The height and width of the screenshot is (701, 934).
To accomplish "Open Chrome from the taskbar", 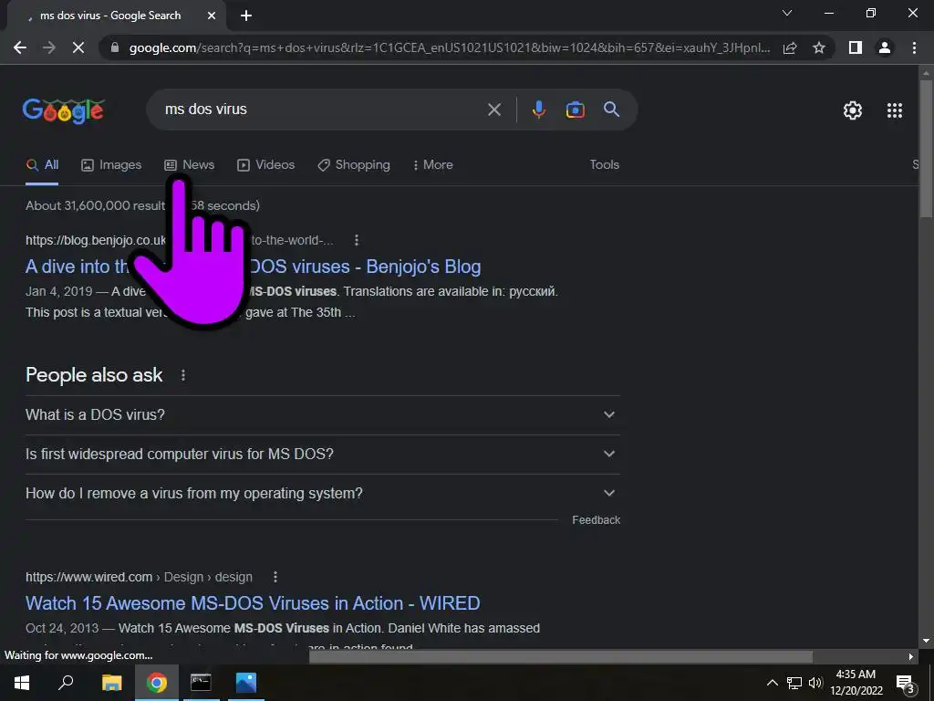I will (x=157, y=683).
